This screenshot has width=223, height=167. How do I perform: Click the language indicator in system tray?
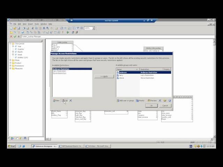click(x=191, y=146)
